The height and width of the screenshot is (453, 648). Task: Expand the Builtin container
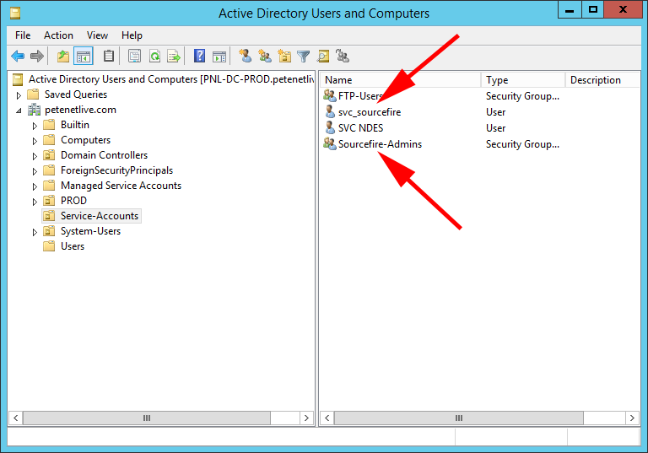pos(35,126)
